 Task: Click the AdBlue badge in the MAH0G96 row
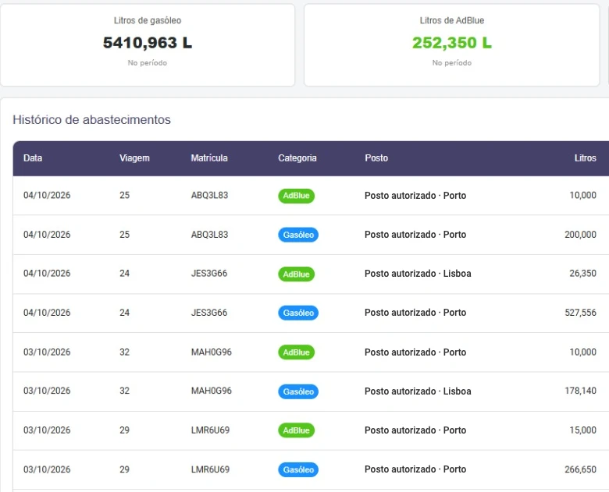coord(296,352)
